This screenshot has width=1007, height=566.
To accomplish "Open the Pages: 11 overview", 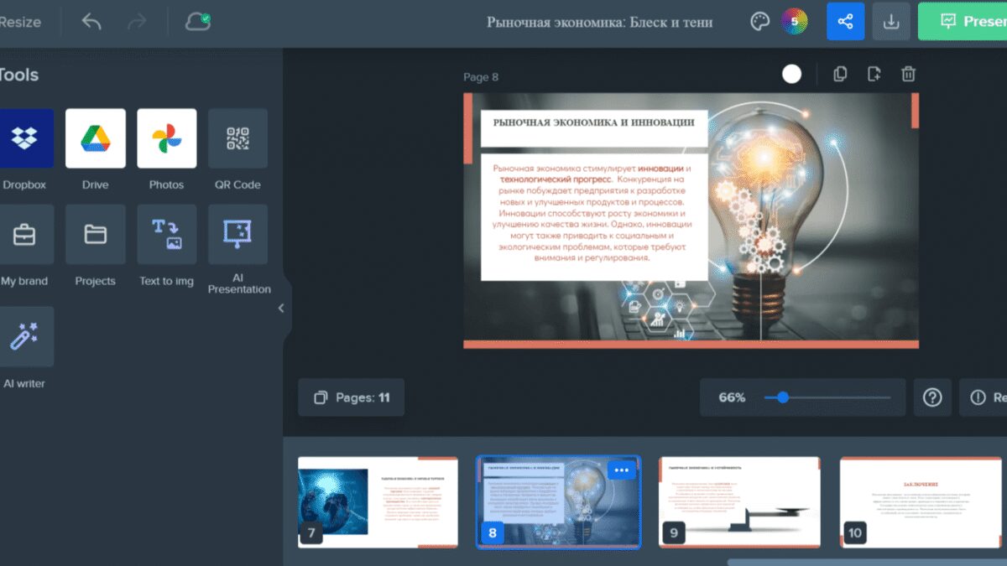I will click(351, 397).
